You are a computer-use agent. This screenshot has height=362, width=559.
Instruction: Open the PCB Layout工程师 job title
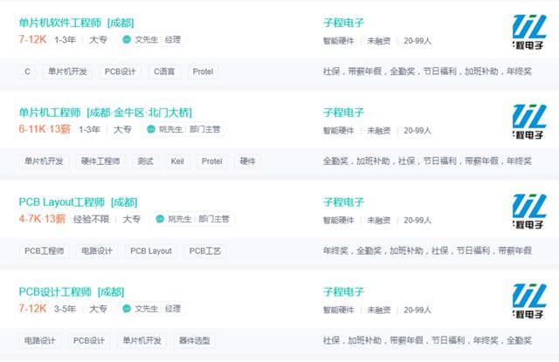[78, 202]
